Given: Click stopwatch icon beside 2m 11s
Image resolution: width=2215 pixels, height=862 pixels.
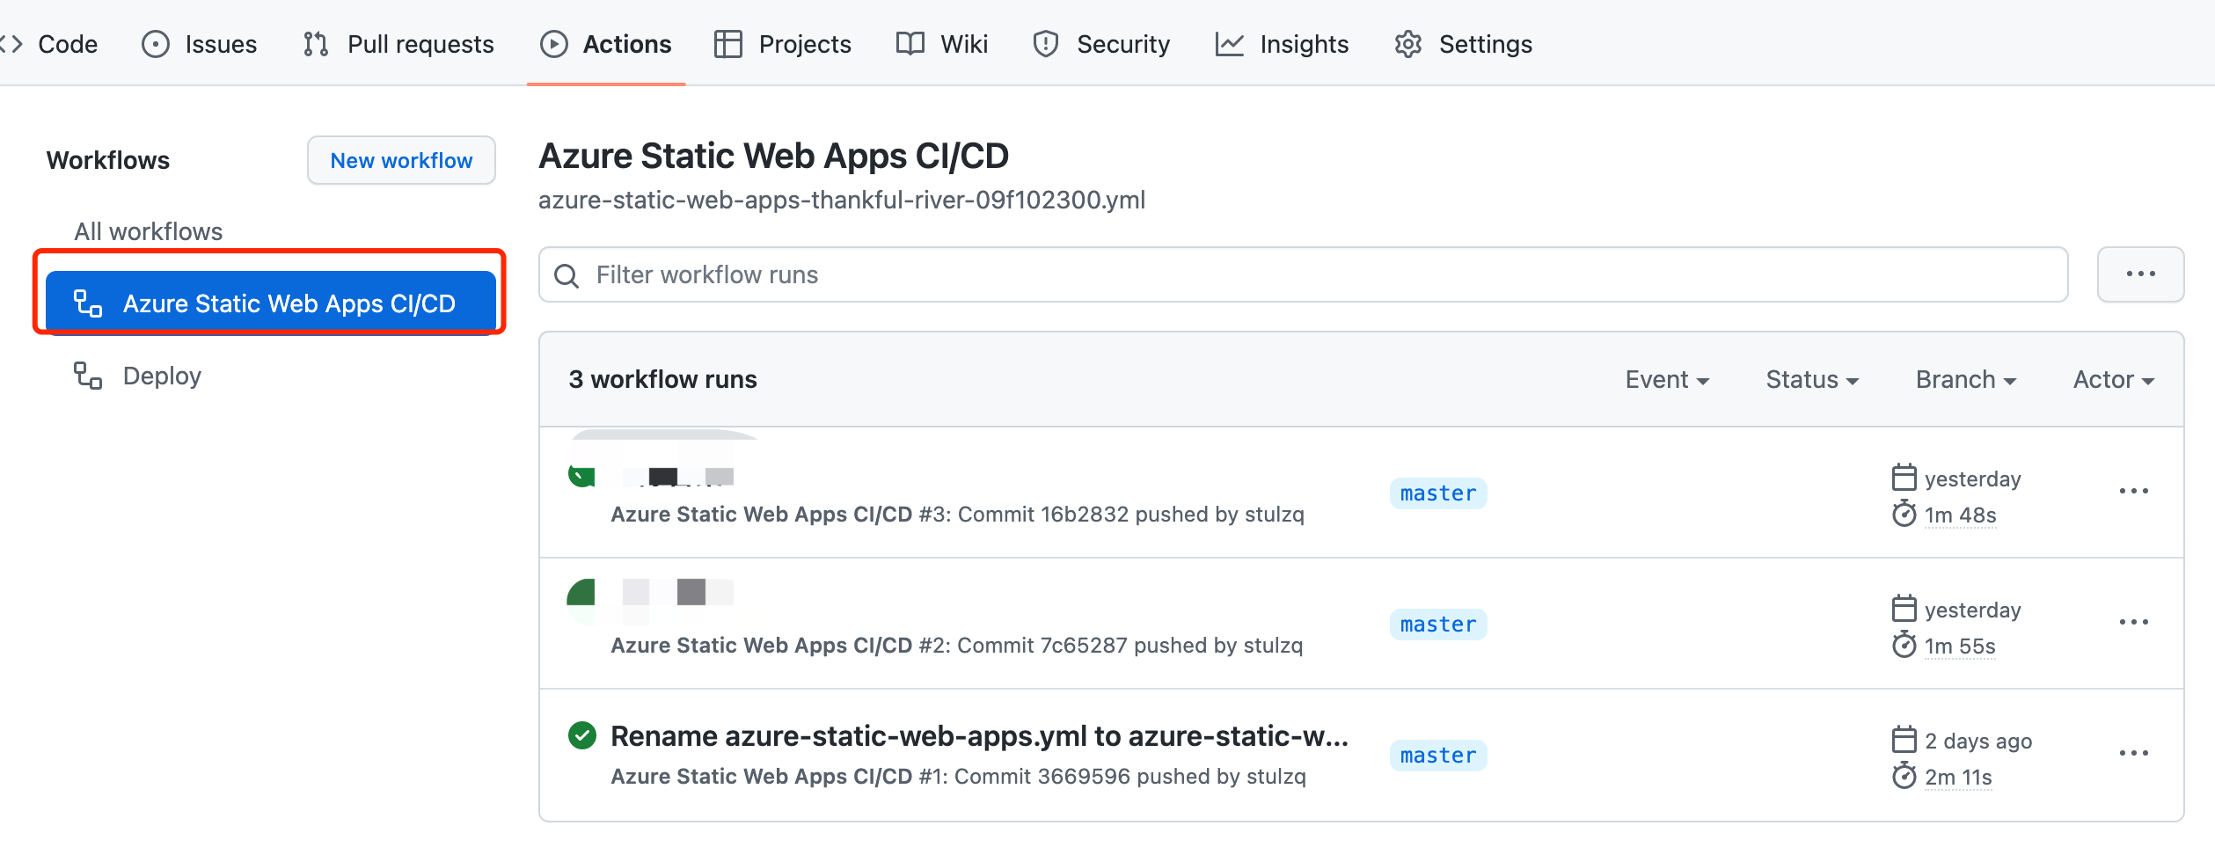Looking at the screenshot, I should click(1904, 776).
